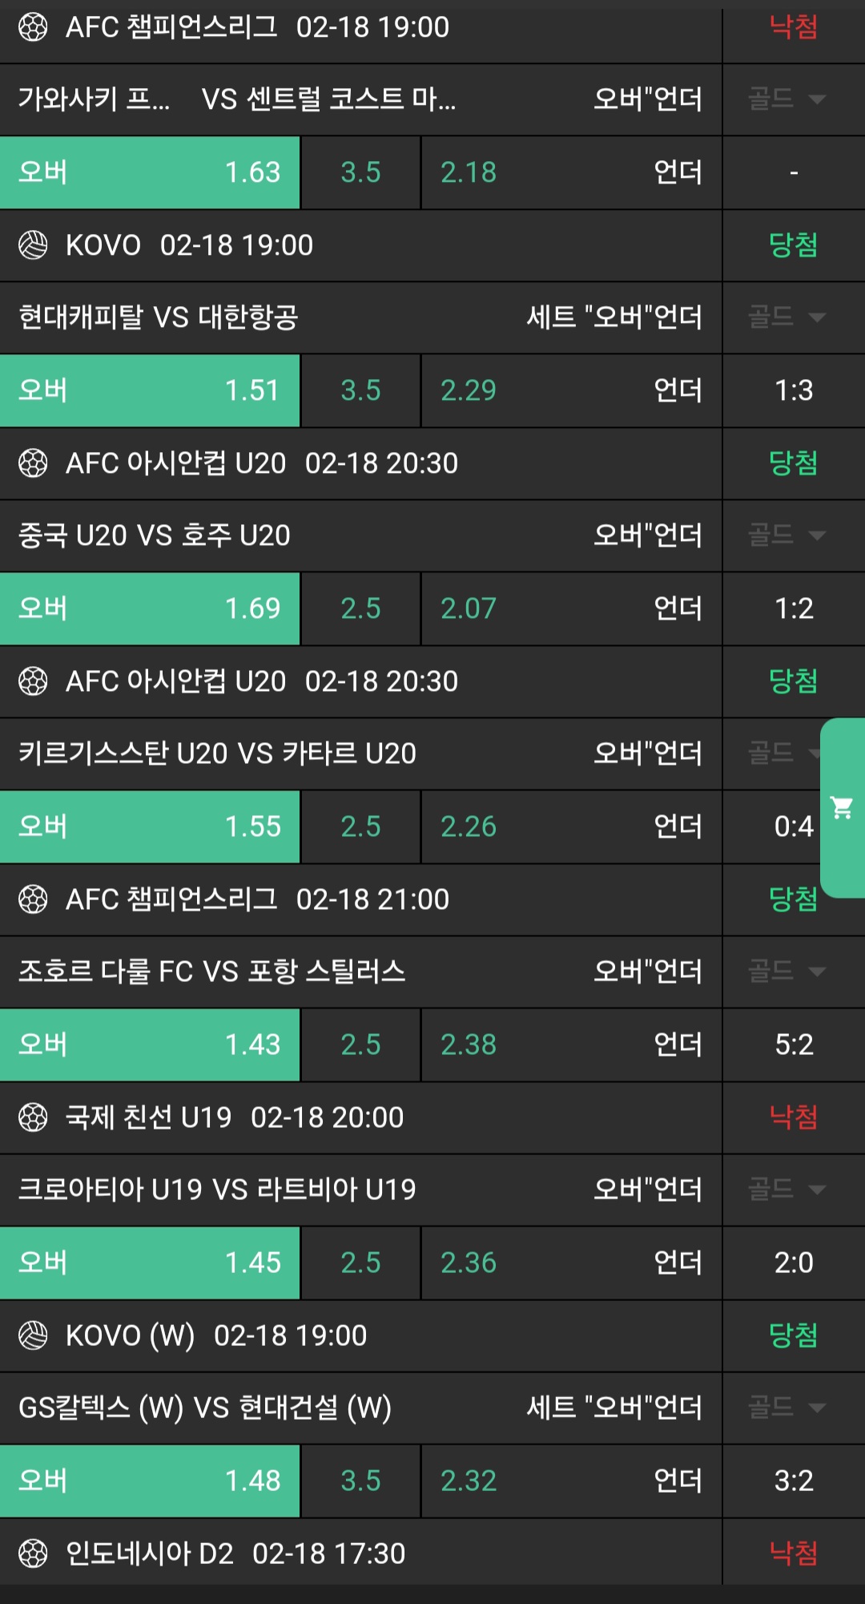Open 골드 dropdown for 조호르 다룰 FC match
Image resolution: width=865 pixels, height=1604 pixels.
coord(787,972)
